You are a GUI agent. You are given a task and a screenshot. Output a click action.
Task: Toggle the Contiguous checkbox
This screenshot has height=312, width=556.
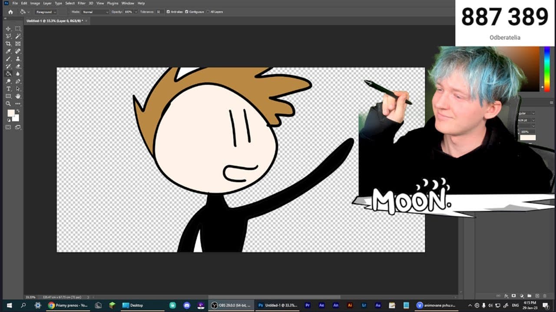point(186,12)
